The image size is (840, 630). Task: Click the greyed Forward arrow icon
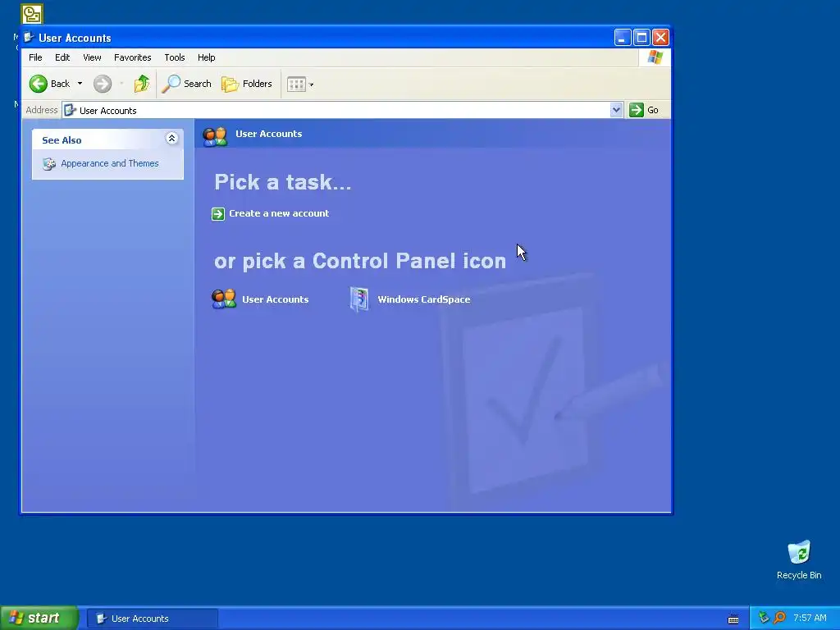pyautogui.click(x=103, y=84)
